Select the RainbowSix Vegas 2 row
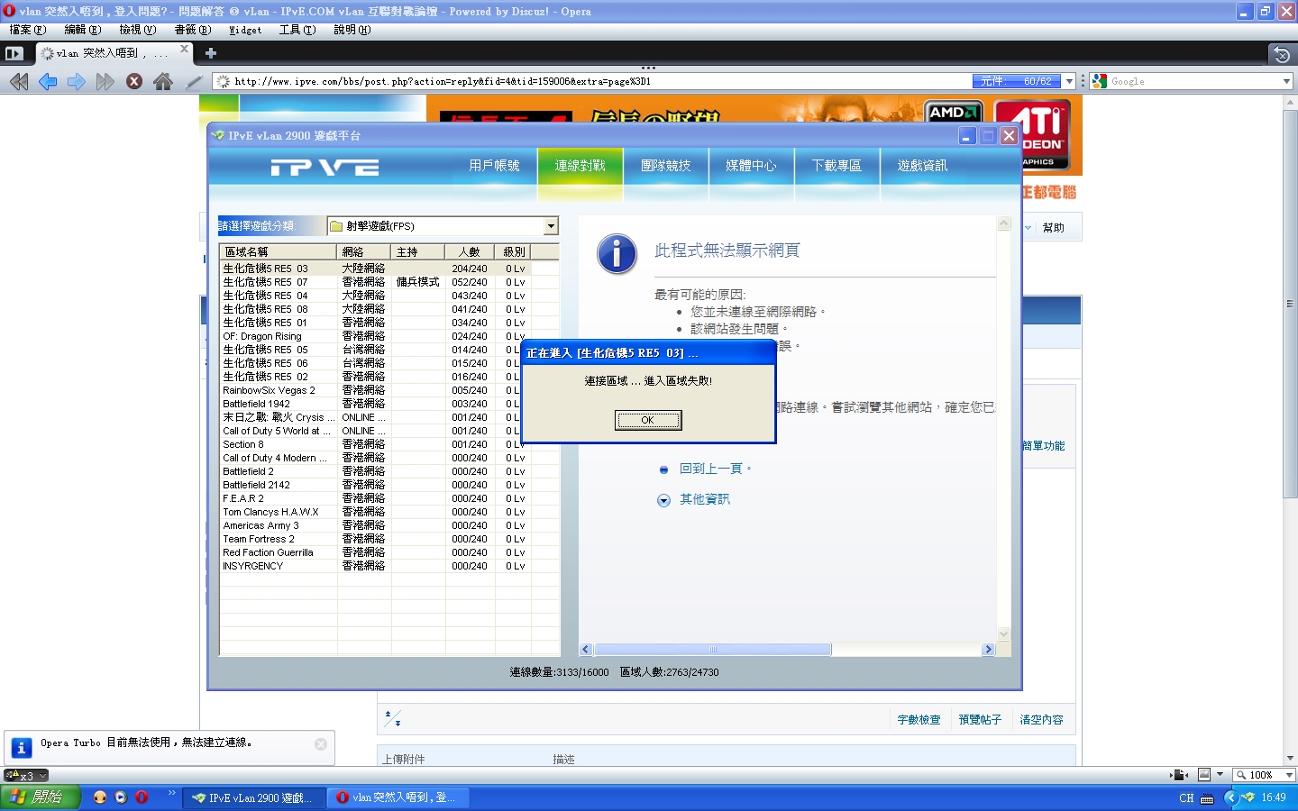Image resolution: width=1298 pixels, height=811 pixels. point(388,390)
